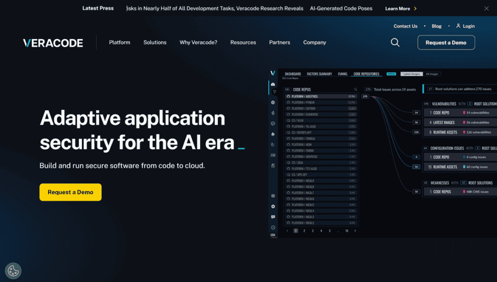Select the Latest Images toggle option
The image size is (497, 282).
click(x=412, y=74)
